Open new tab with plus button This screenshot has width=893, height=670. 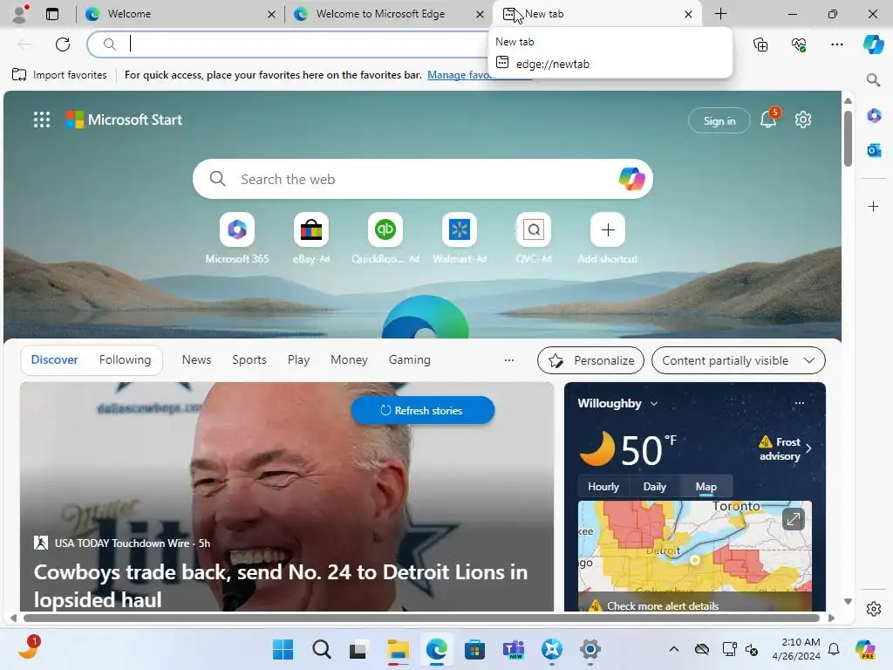coord(720,14)
